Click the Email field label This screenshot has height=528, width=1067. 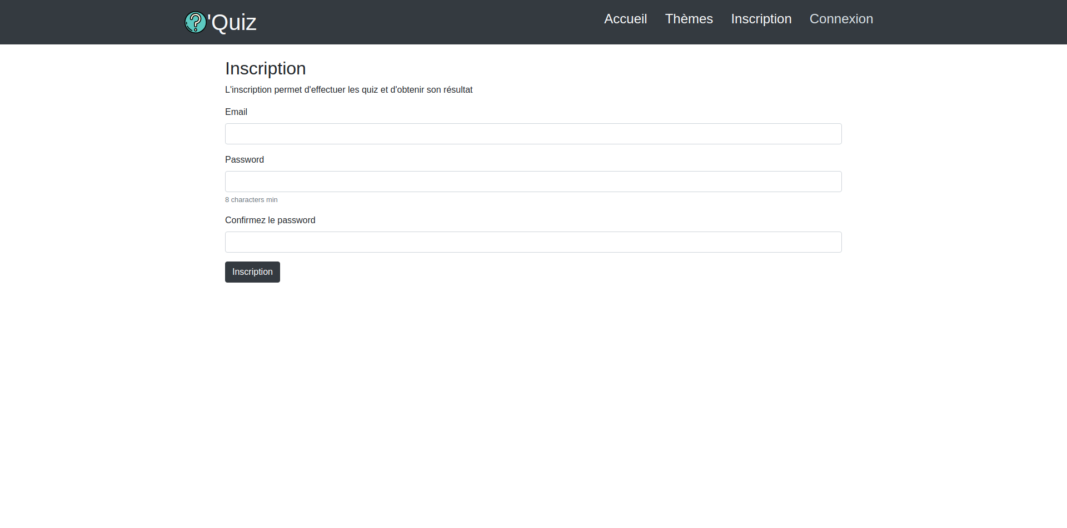(x=236, y=112)
